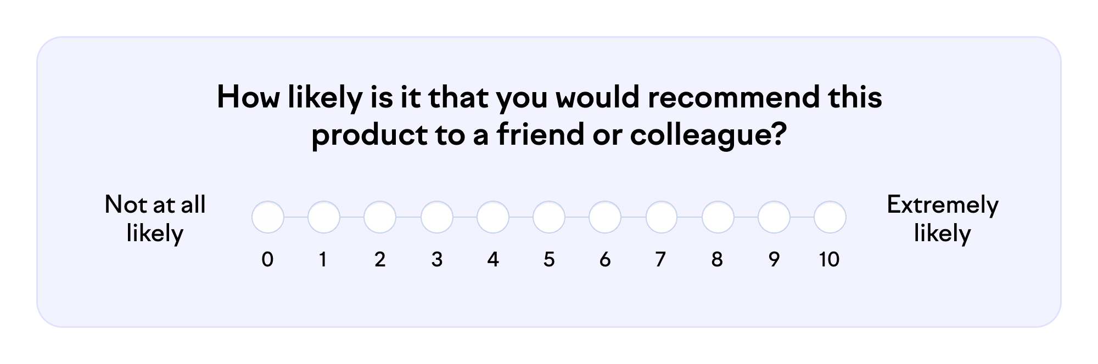Click the number 7 label text
Viewport: 1098px width, 364px height.
660,259
